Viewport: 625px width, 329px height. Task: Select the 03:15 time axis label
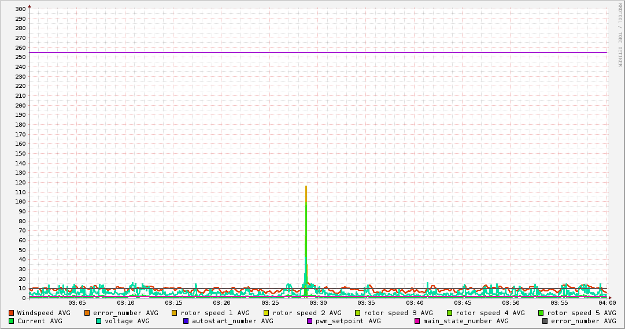coord(173,303)
